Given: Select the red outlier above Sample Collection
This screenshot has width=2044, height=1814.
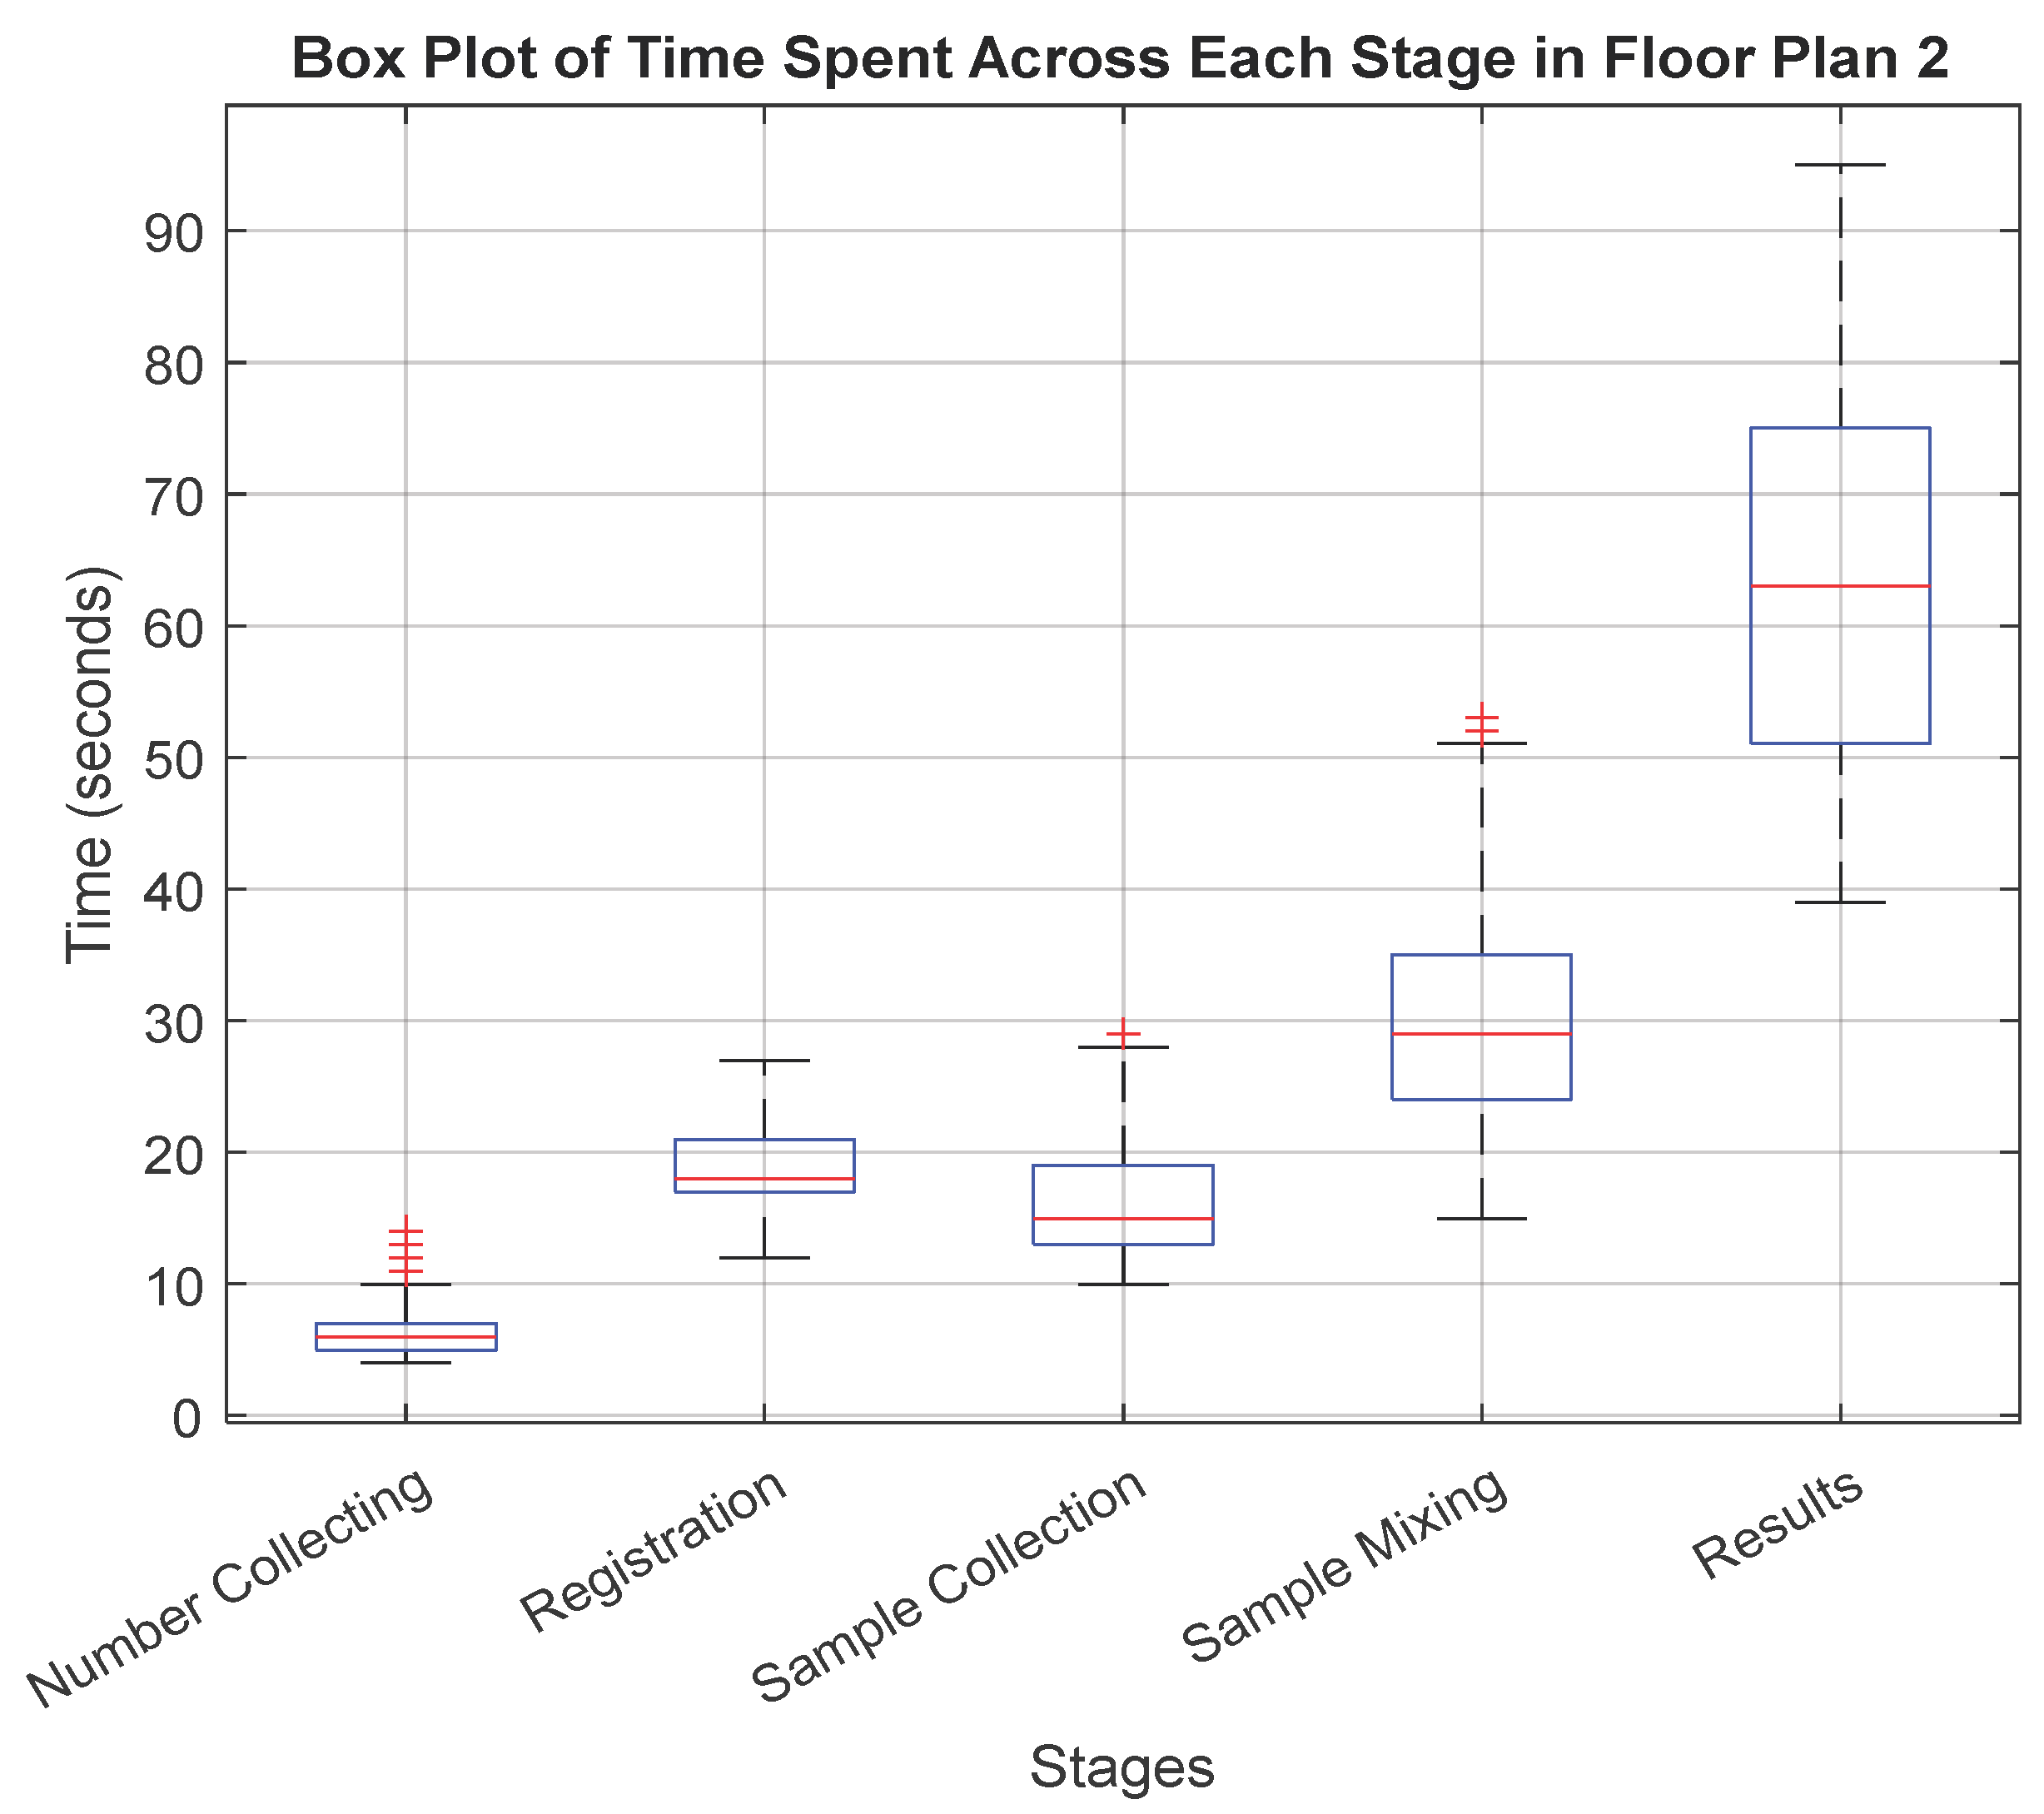Looking at the screenshot, I should coord(1123,1033).
